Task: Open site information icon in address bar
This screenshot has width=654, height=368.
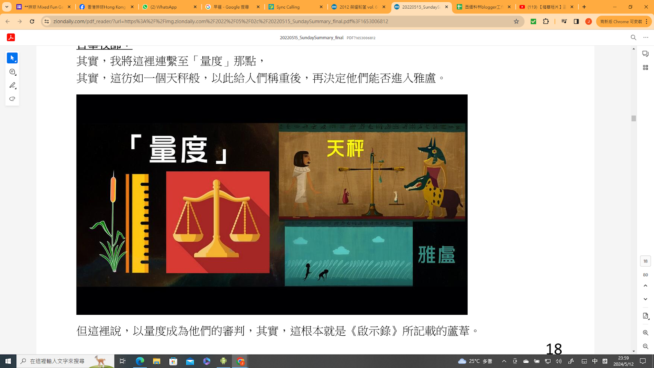Action: [47, 21]
